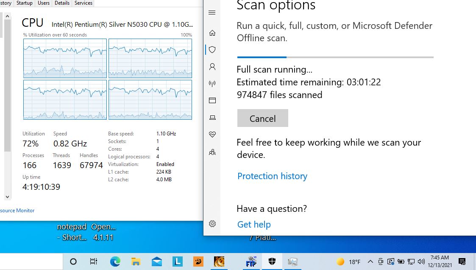Open Firewall & network protection icon

click(212, 84)
